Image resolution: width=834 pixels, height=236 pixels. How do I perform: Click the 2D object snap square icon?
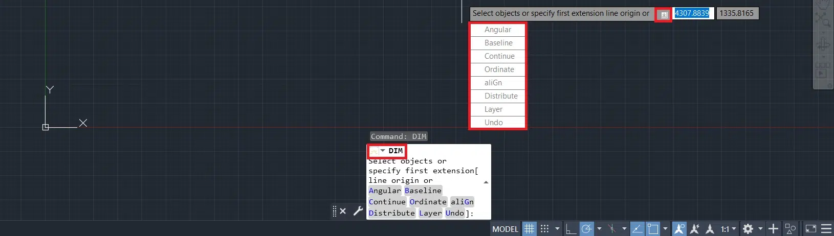652,229
